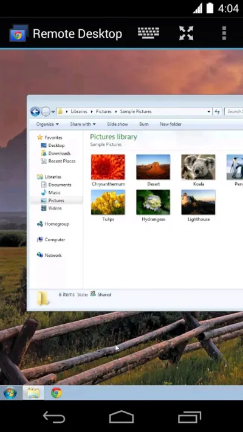
Task: Click the Burn toolbar button
Action: coord(144,125)
